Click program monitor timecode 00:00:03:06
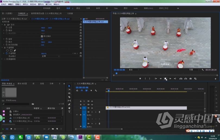Screen dimensions: 220x140 point(119,70)
